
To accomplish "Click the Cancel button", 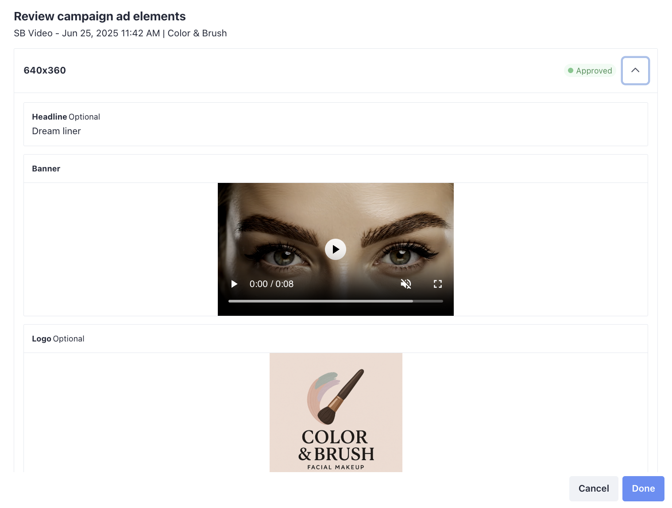I will click(594, 489).
